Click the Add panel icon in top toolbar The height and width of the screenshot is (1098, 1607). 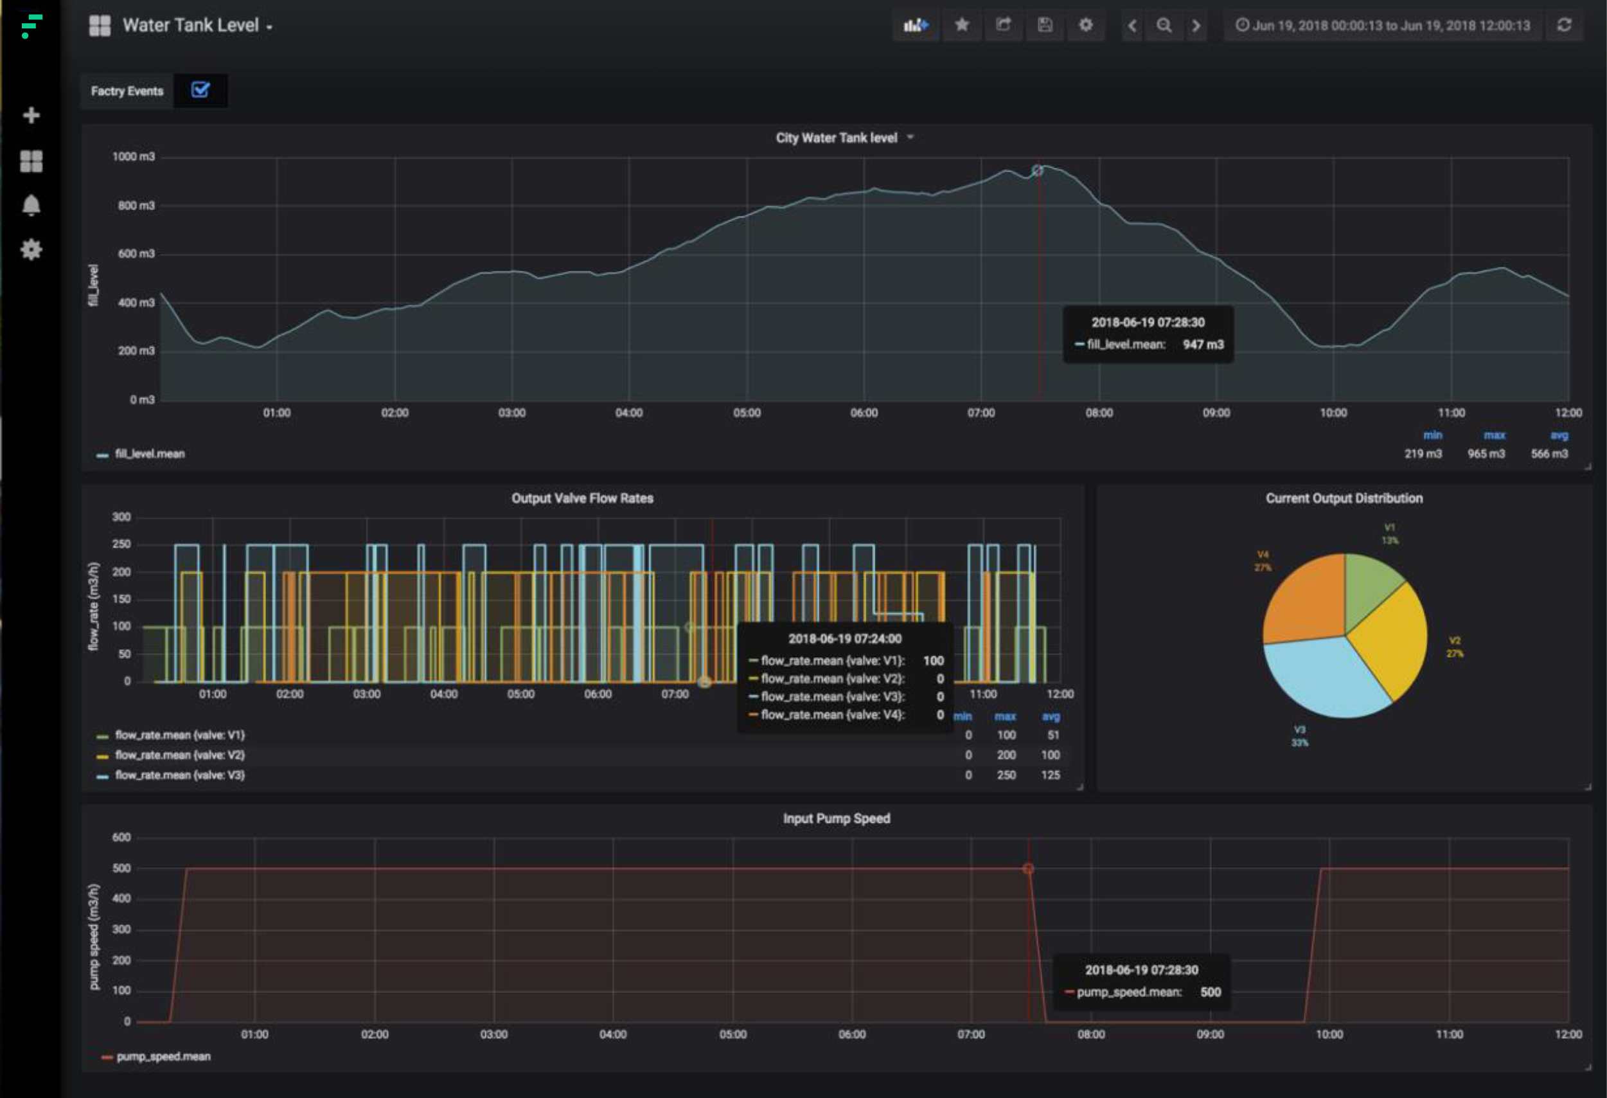(916, 26)
